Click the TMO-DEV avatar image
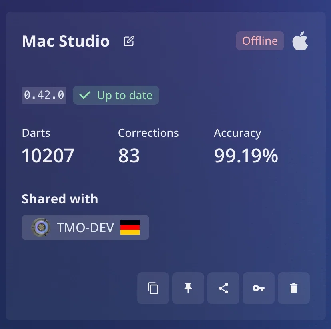This screenshot has width=331, height=329. [41, 227]
